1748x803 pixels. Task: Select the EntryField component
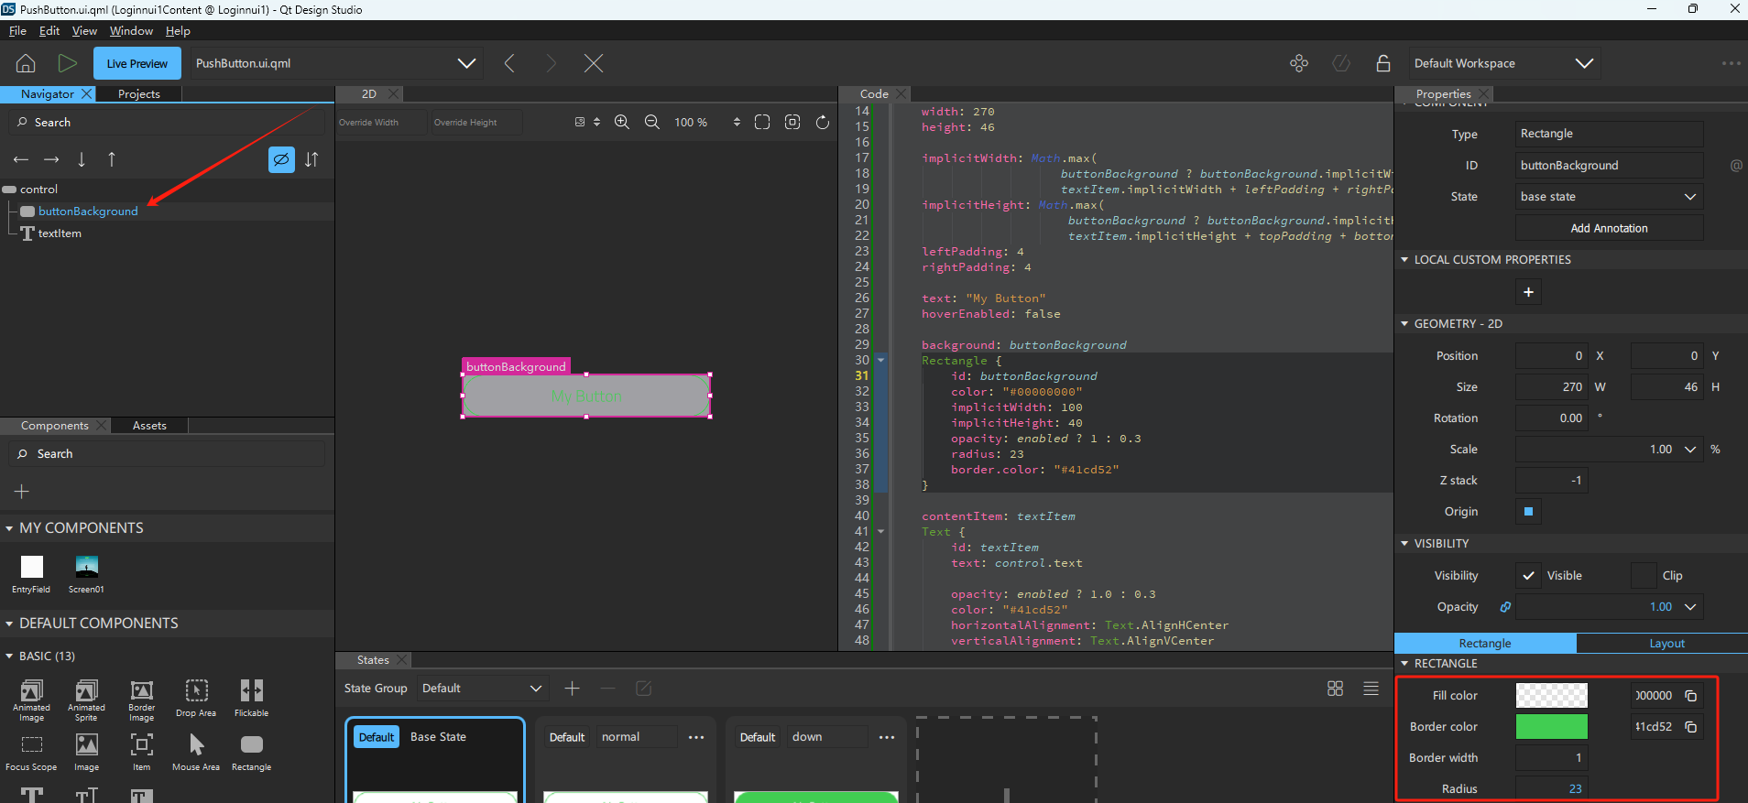pyautogui.click(x=31, y=574)
